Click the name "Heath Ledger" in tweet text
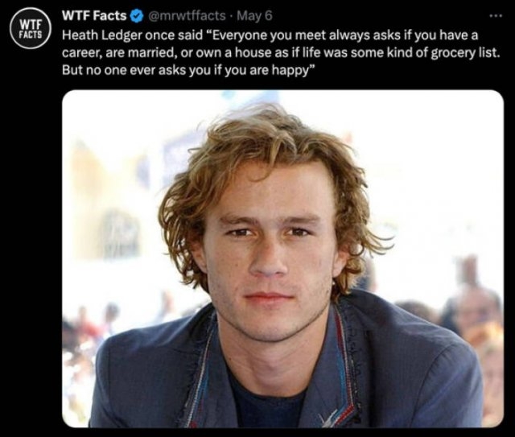The image size is (515, 437). 102,35
